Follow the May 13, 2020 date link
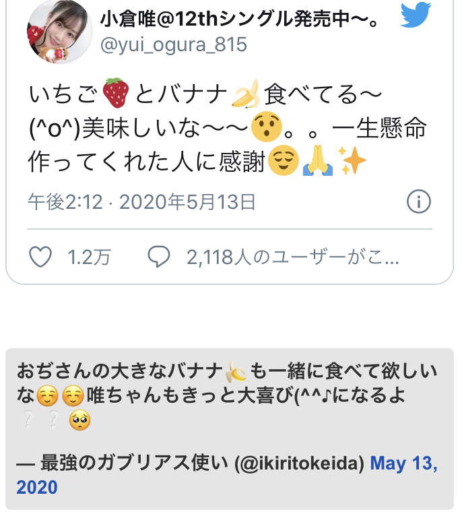Viewport: 462px width, 520px height. point(227,475)
